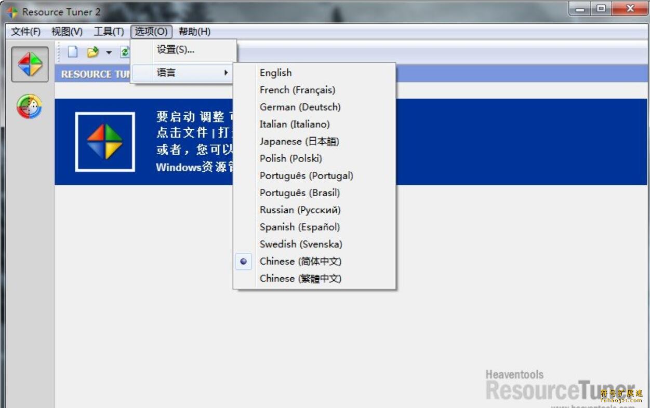Viewport: 650px width, 408px height.
Task: Select German (Deutsch) language
Action: coord(314,107)
